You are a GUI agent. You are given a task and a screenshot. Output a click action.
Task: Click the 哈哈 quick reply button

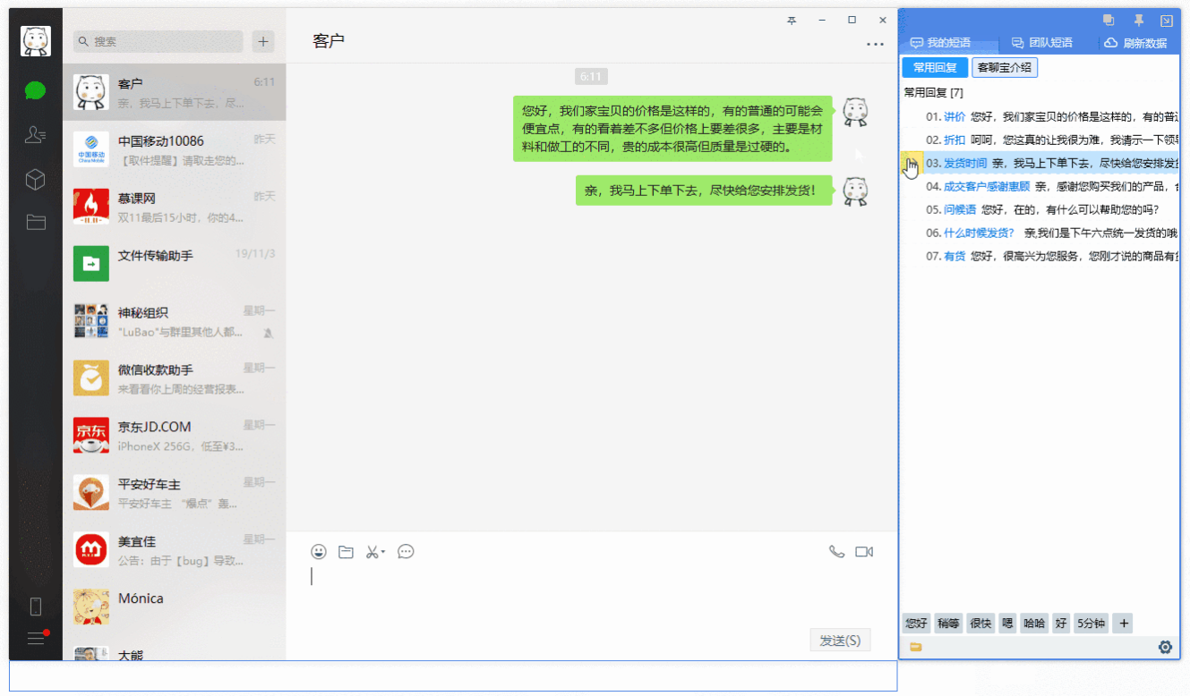click(x=1034, y=624)
